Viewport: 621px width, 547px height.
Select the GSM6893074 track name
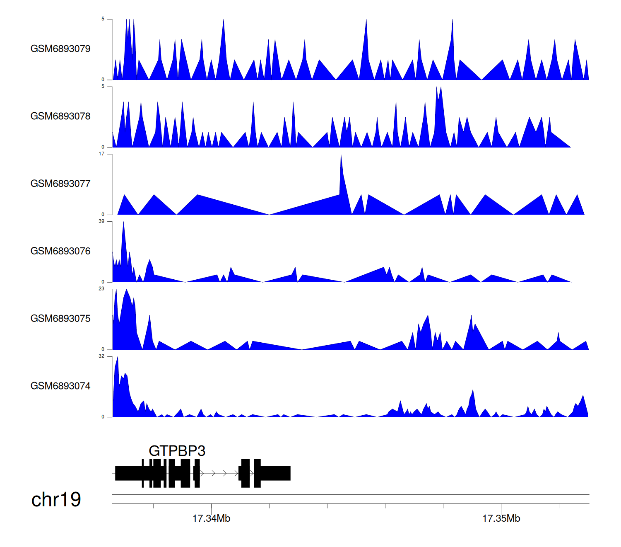point(60,386)
